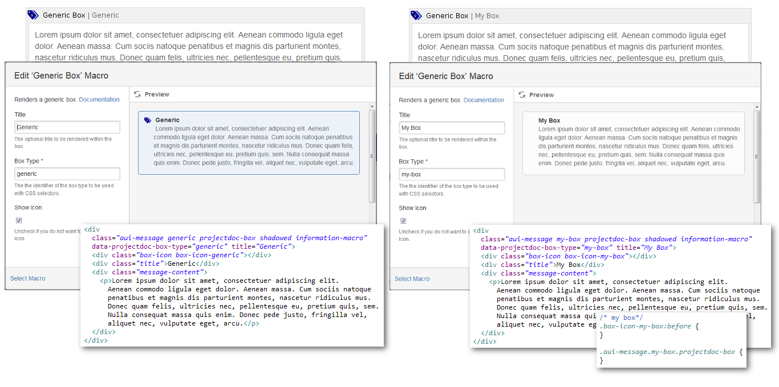
Task: Focus the Title field containing 'Generic'
Action: [x=67, y=127]
